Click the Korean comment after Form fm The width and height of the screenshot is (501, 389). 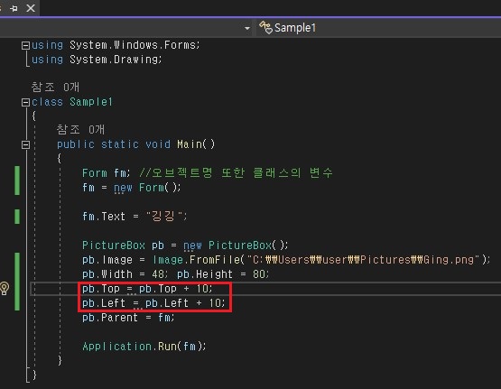click(236, 172)
